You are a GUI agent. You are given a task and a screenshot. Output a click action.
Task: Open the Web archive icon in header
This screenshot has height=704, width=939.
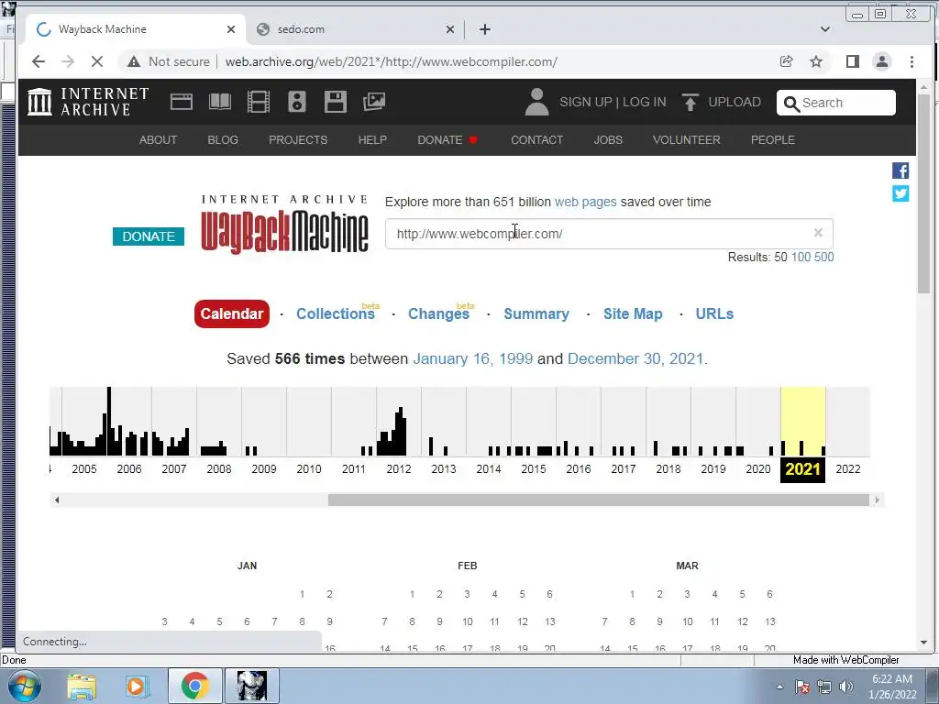[x=182, y=102]
